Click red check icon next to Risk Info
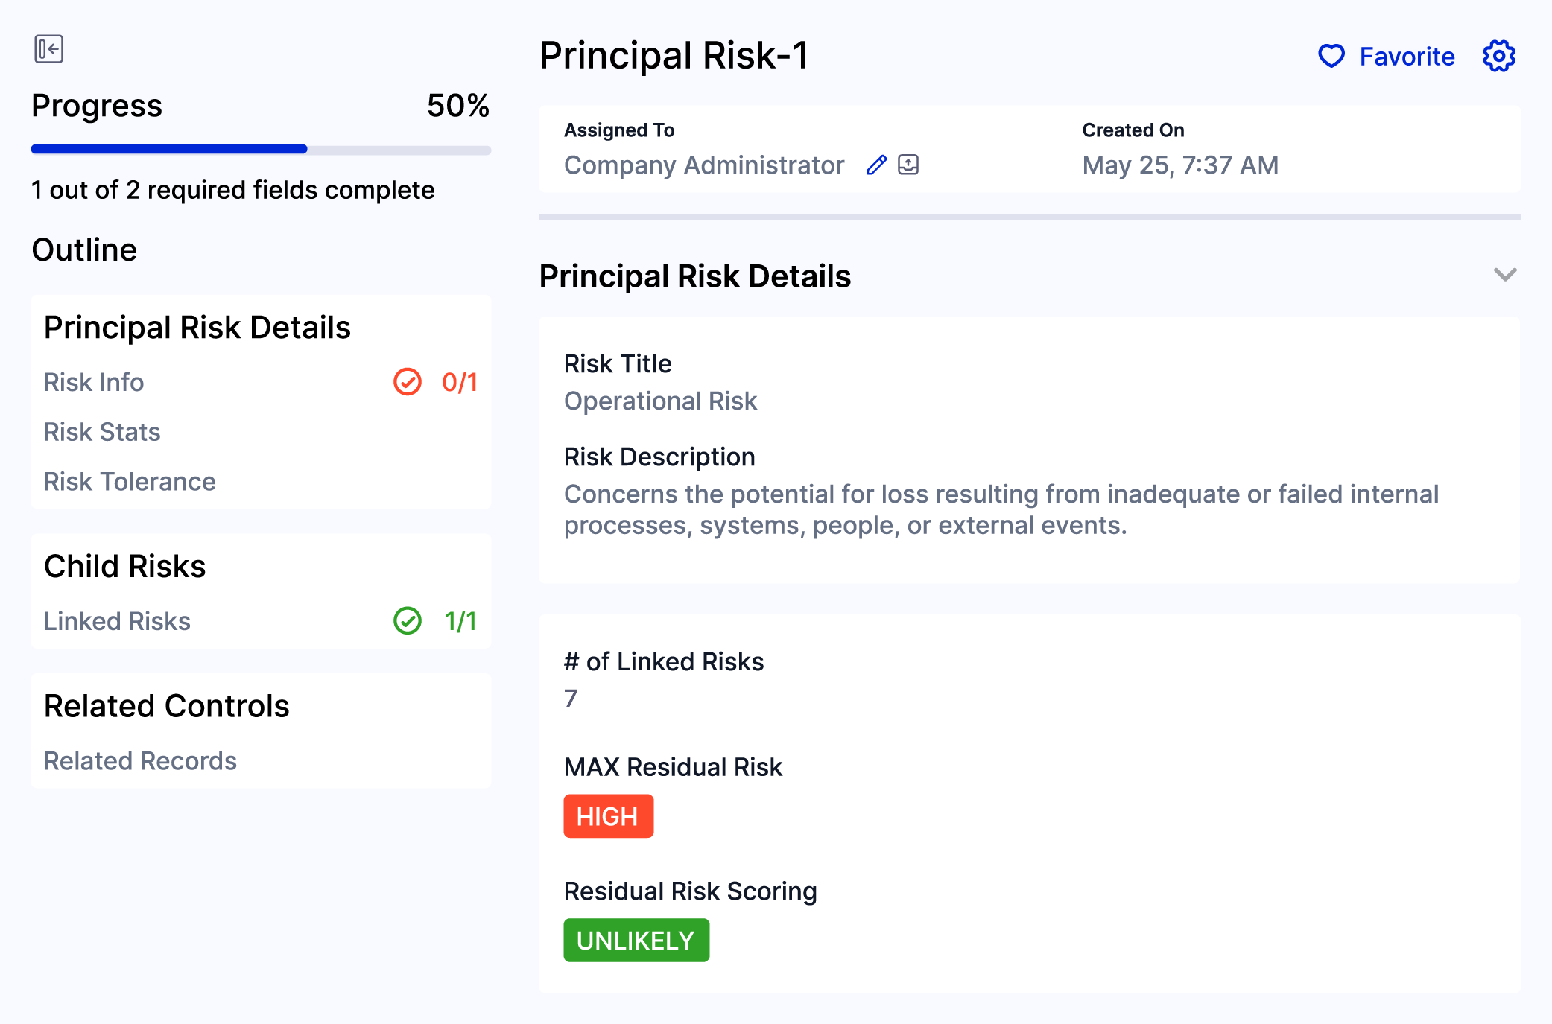Viewport: 1552px width, 1024px height. click(408, 382)
